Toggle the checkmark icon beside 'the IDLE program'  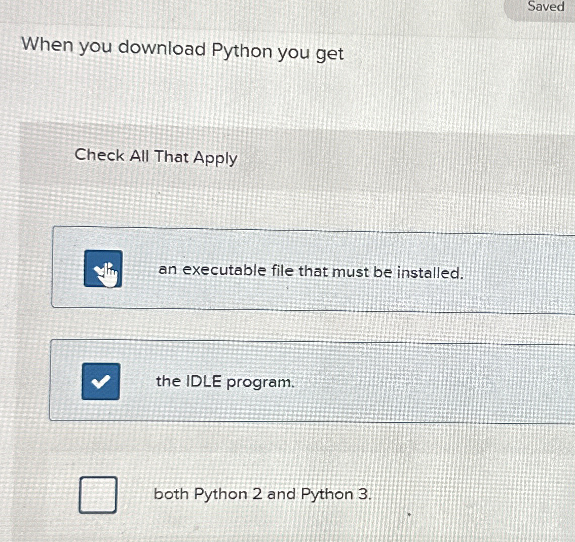[x=100, y=380]
